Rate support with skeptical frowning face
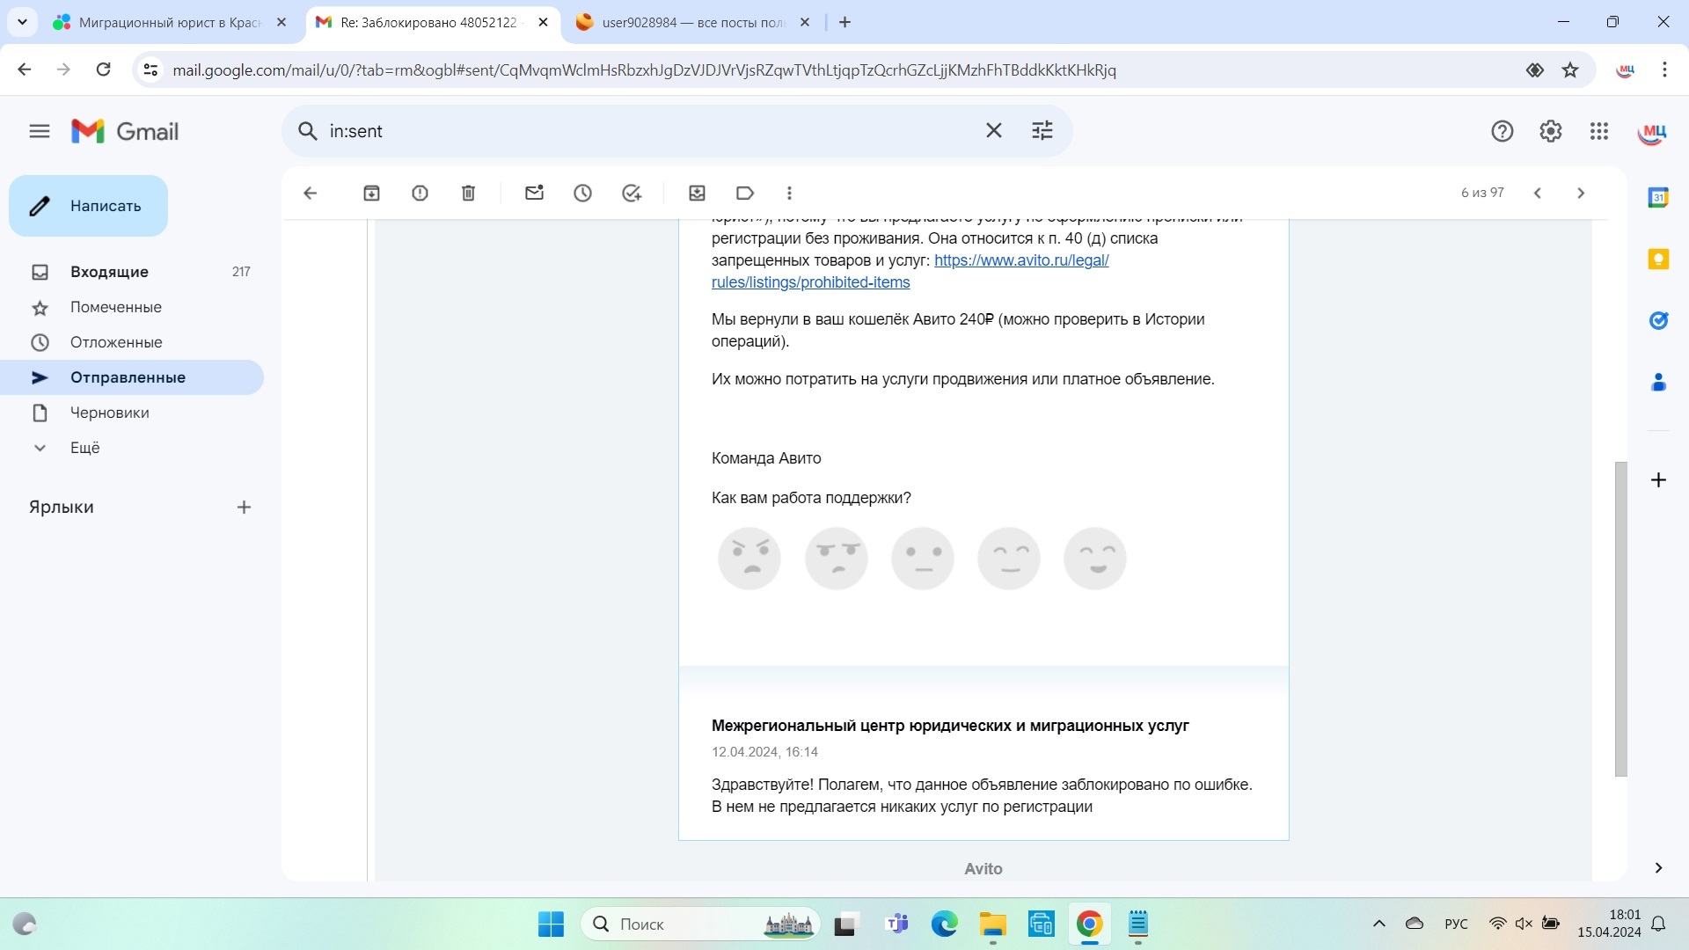This screenshot has height=950, width=1689. coord(836,559)
